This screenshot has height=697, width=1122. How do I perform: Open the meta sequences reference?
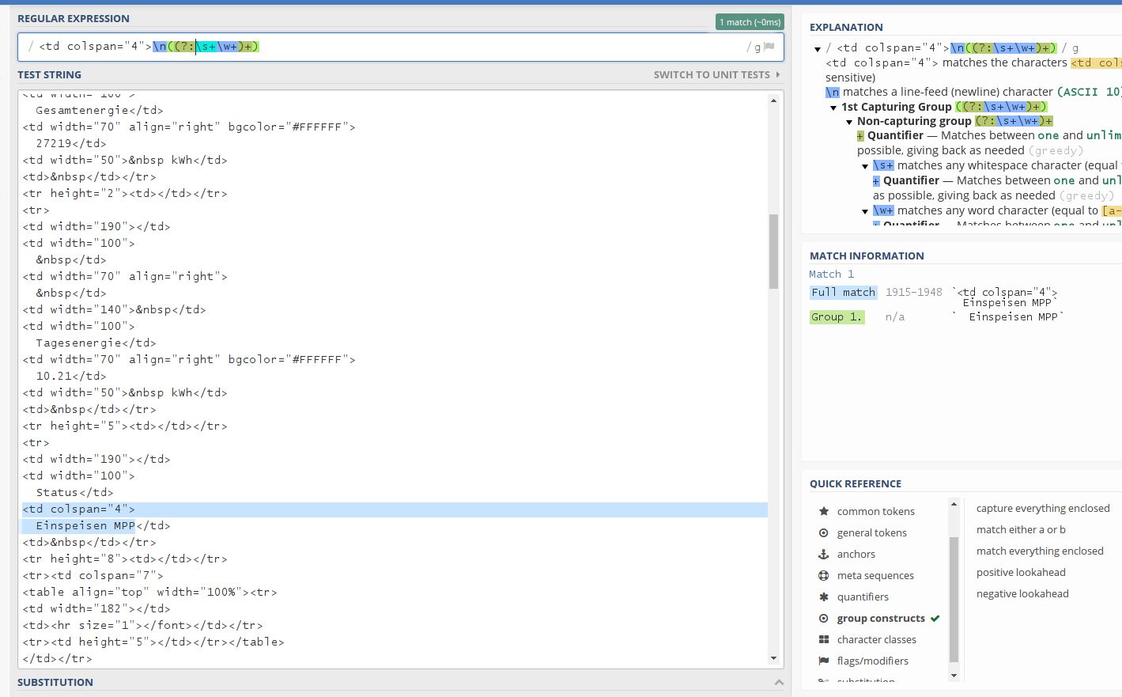coord(875,575)
